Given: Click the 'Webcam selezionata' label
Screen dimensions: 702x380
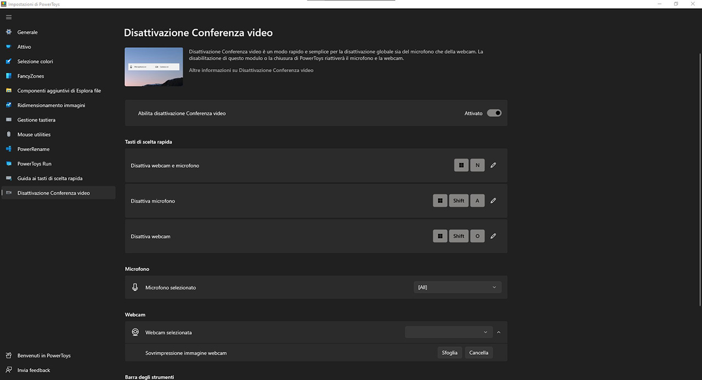Looking at the screenshot, I should 168,333.
